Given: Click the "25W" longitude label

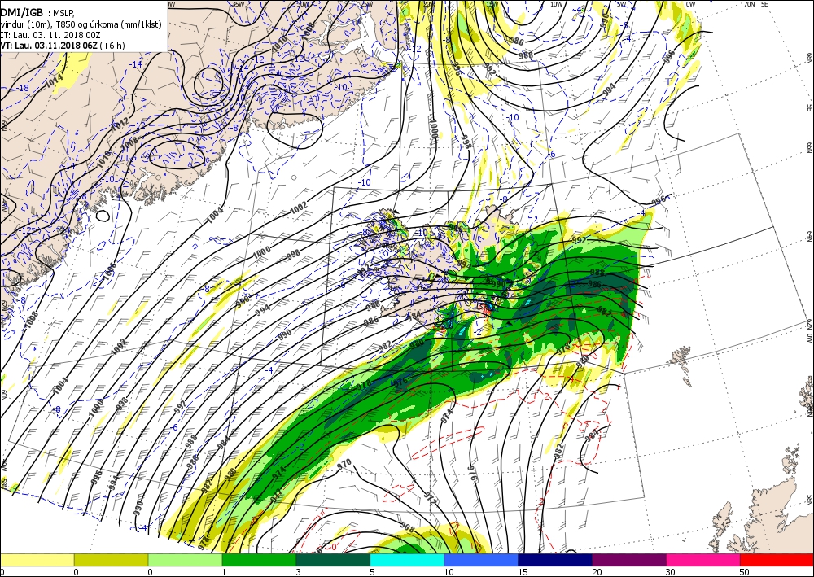Looking at the screenshot, I should tap(366, 3).
